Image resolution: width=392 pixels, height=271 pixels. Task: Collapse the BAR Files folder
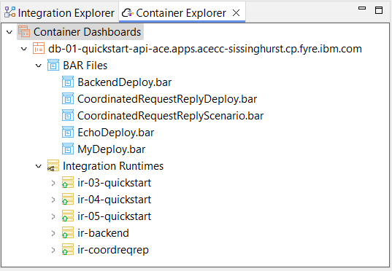pos(38,66)
